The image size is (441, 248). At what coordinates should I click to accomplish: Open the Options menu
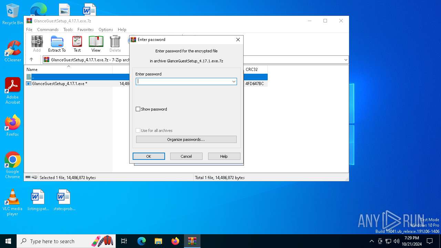point(106,30)
